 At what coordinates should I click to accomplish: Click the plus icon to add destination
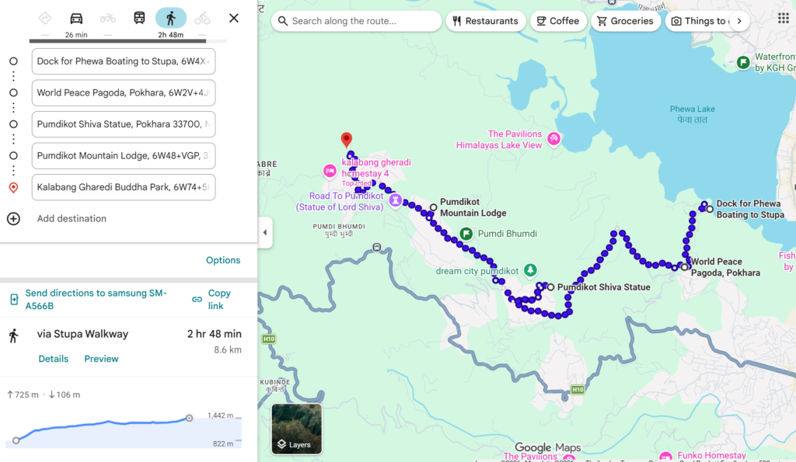click(x=14, y=218)
